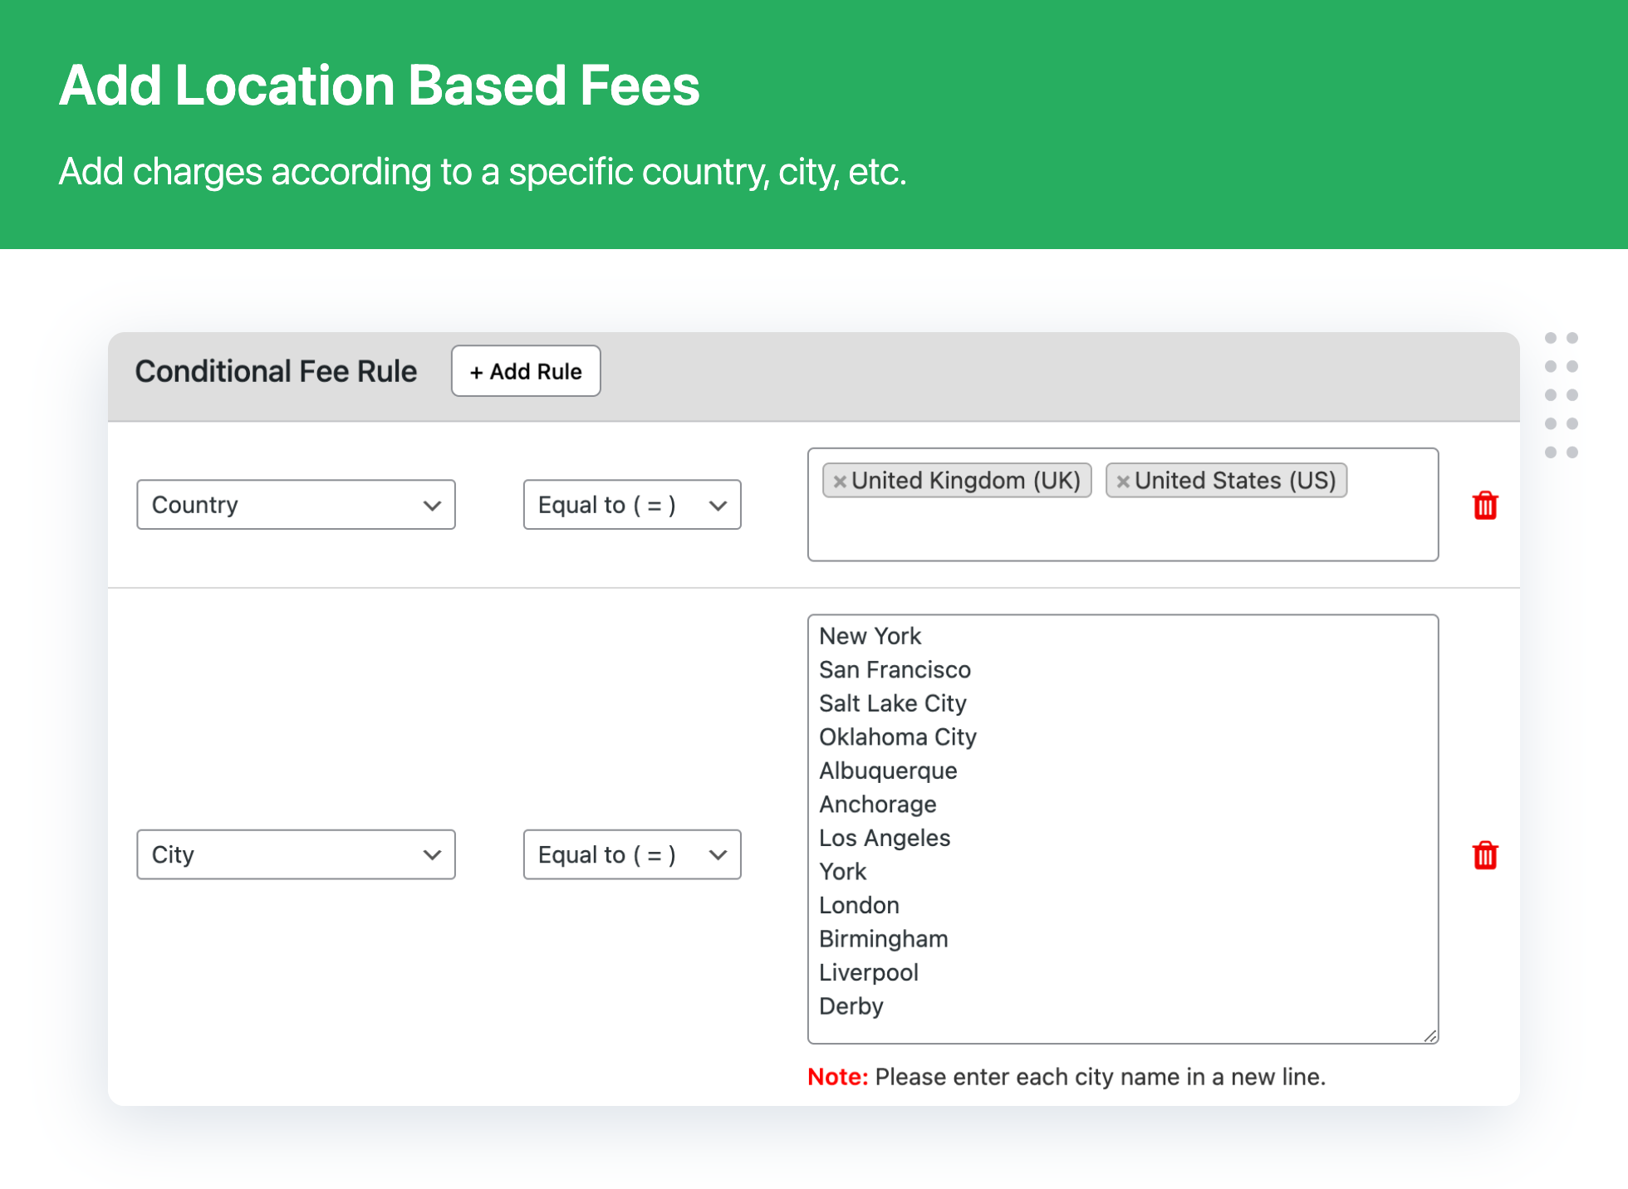Click the + Add Rule button again

click(x=526, y=370)
